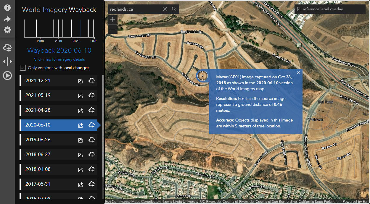Screen dimensions: 370x204
Task: Add 2021-12-21 version to web map
Action: point(92,81)
